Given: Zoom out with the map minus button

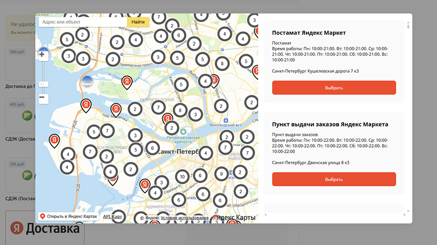Looking at the screenshot, I should (43, 98).
